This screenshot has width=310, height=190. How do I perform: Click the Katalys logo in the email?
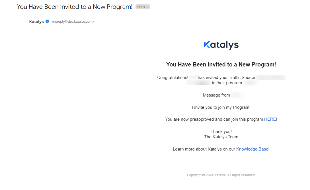pos(221,45)
